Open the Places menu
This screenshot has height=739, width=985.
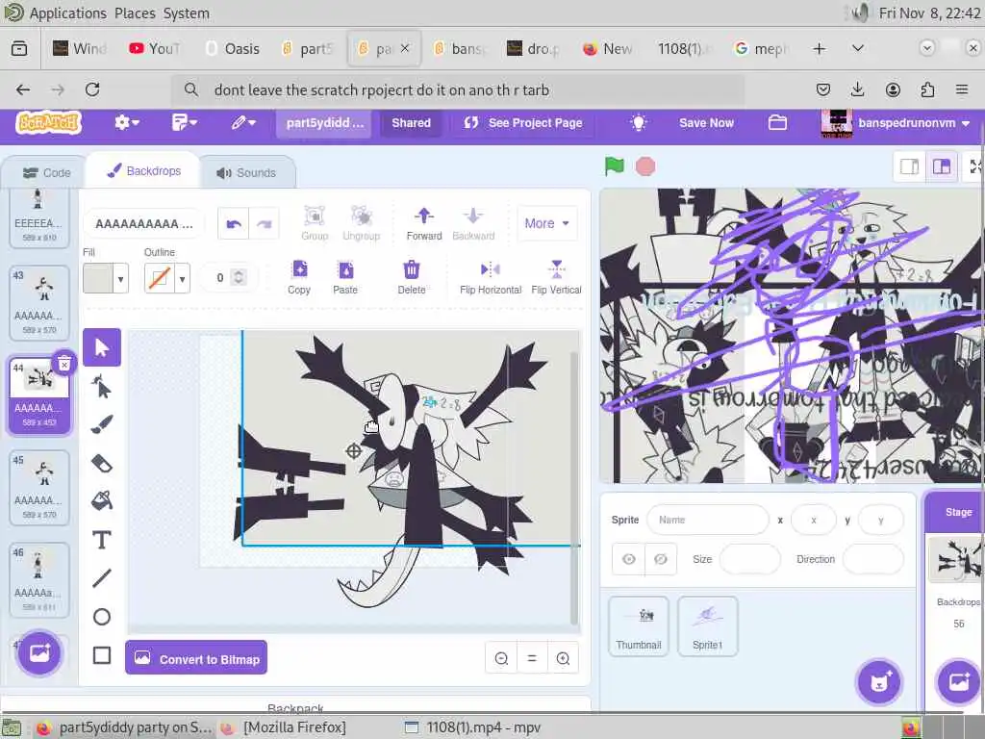[135, 13]
